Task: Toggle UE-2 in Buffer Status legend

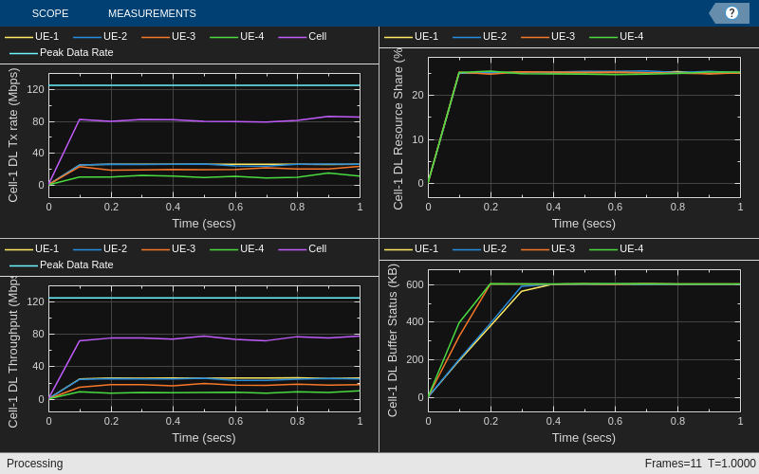Action: 480,248
